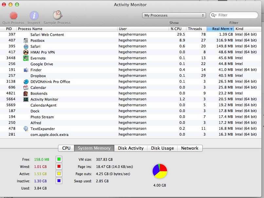264x198 pixels.
Task: Click the Sample Process magnifier icon
Action: click(57, 15)
